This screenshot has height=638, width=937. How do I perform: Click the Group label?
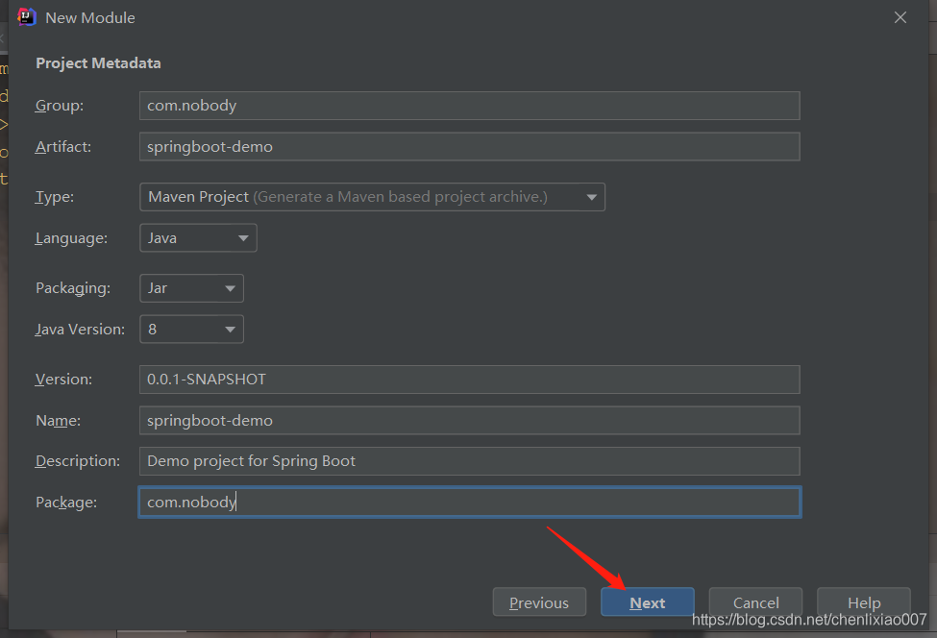(60, 106)
